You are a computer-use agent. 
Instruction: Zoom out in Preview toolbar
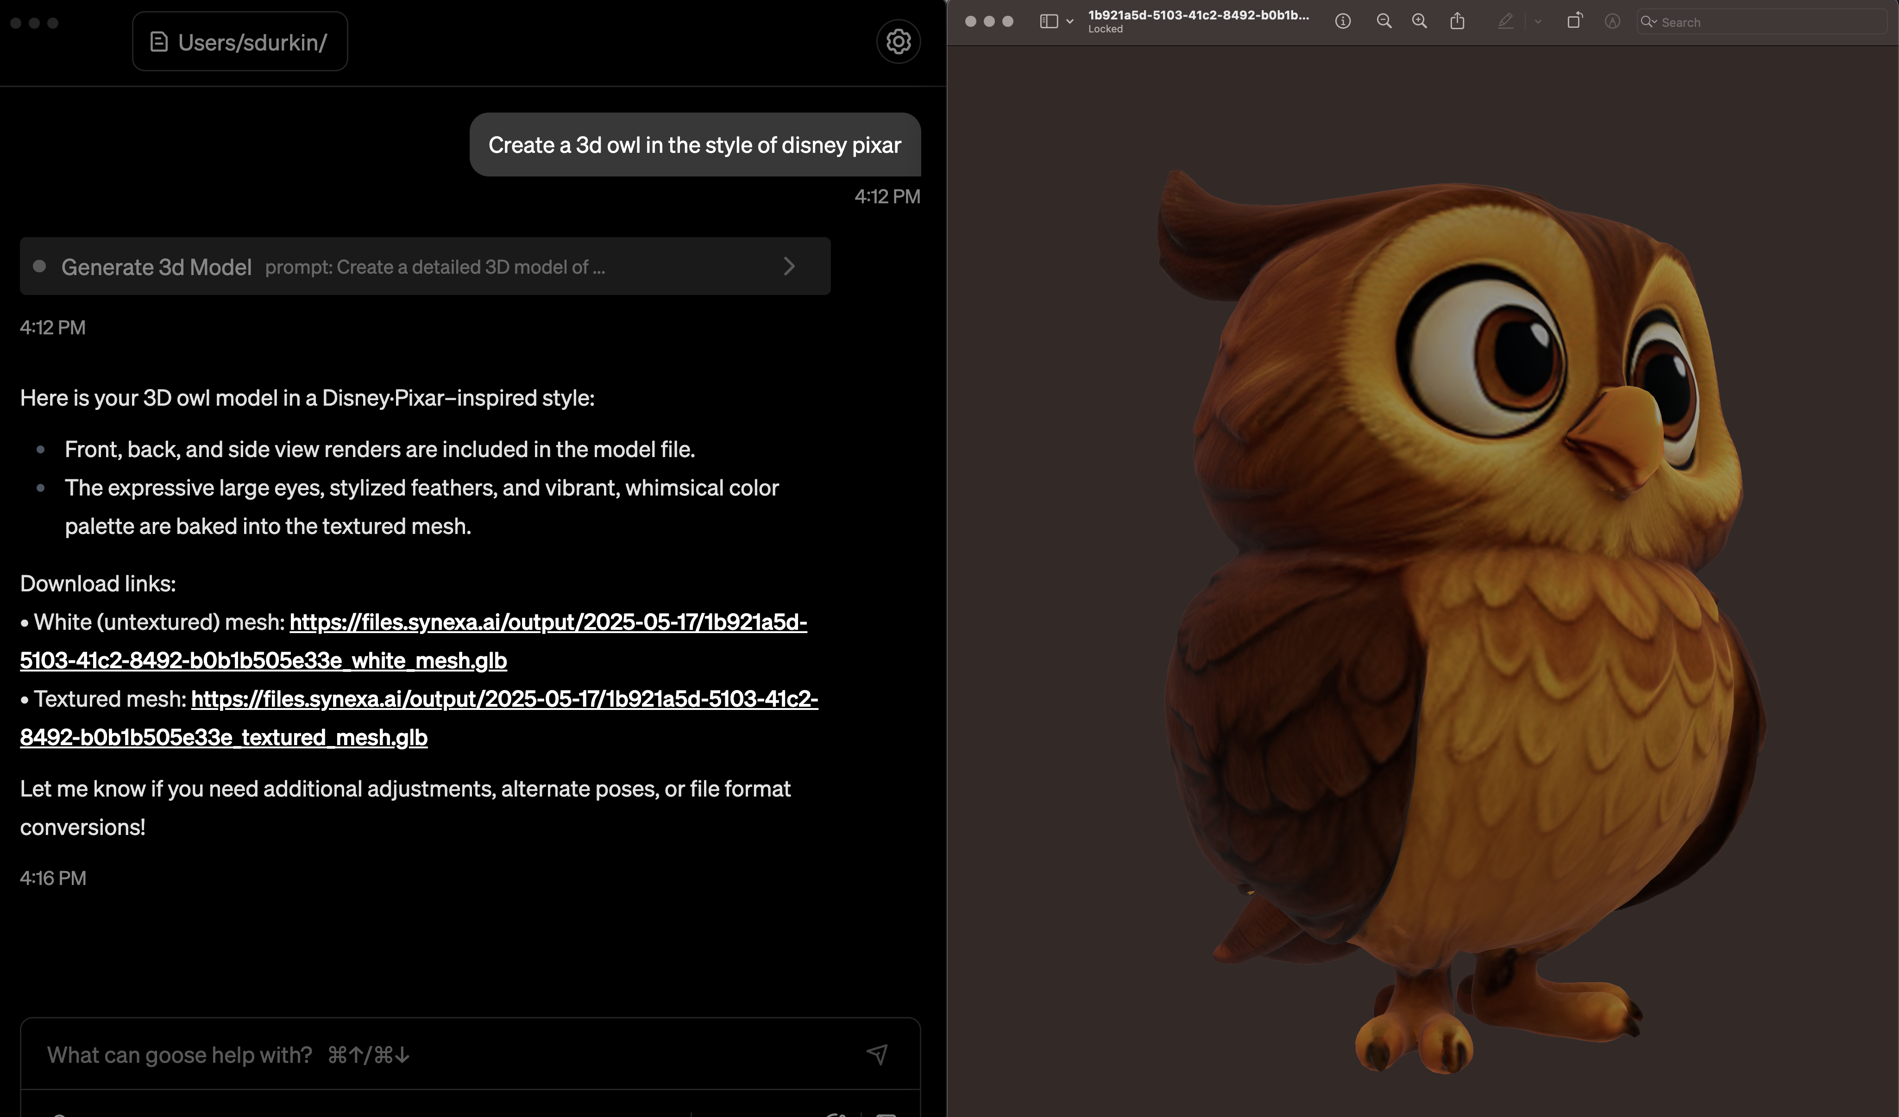(1383, 22)
